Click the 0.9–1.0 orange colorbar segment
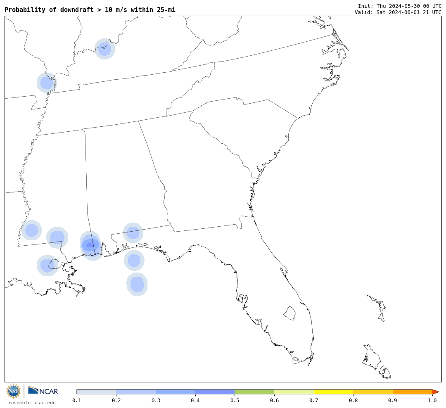446x408 pixels. point(413,392)
